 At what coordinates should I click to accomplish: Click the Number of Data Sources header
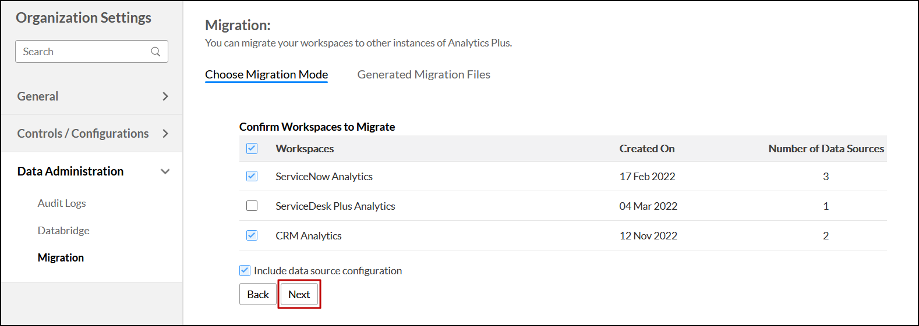click(826, 149)
